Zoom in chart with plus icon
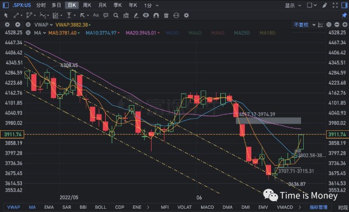The height and width of the screenshot is (212, 349). click(x=345, y=25)
